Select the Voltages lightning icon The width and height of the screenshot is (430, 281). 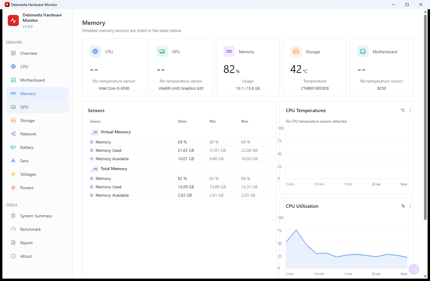pyautogui.click(x=13, y=174)
